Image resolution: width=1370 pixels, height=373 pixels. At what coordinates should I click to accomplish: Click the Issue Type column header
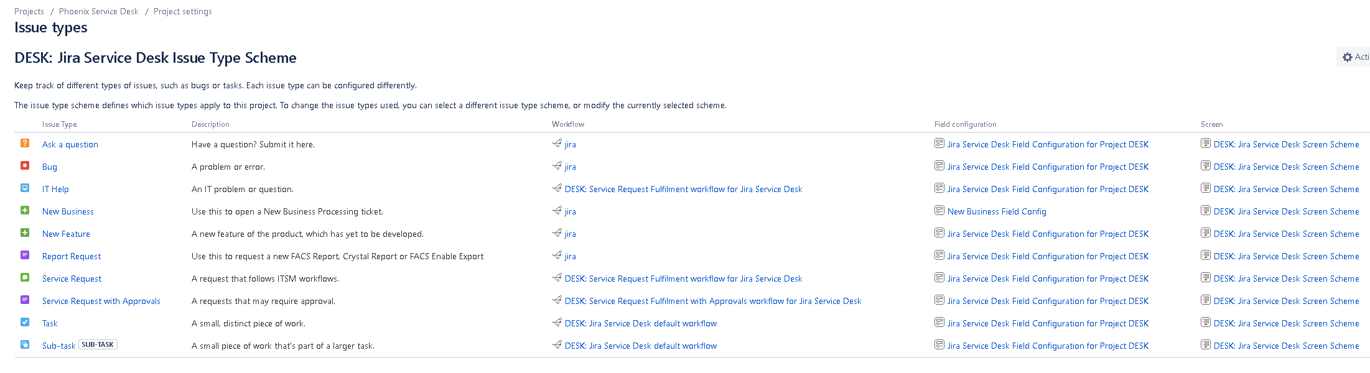(x=60, y=124)
